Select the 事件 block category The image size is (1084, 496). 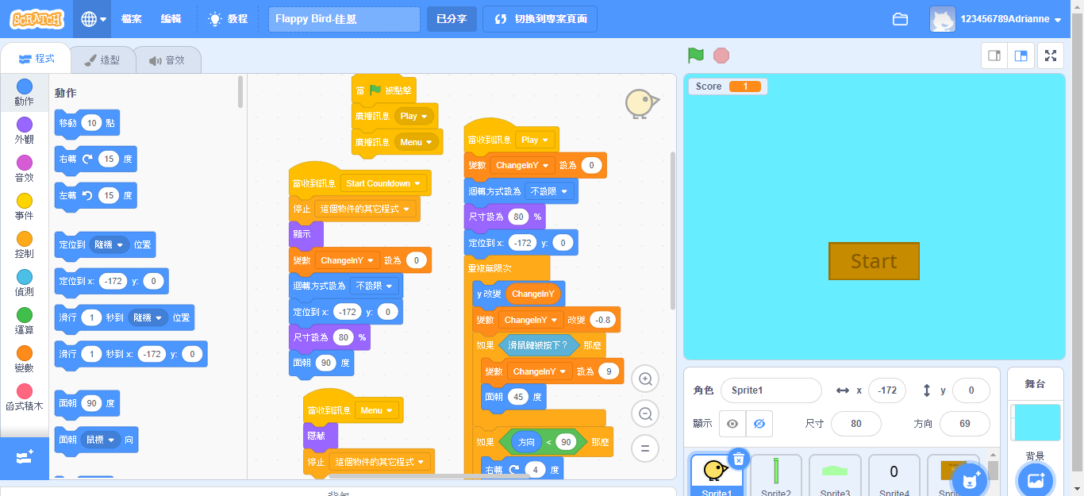tap(25, 206)
